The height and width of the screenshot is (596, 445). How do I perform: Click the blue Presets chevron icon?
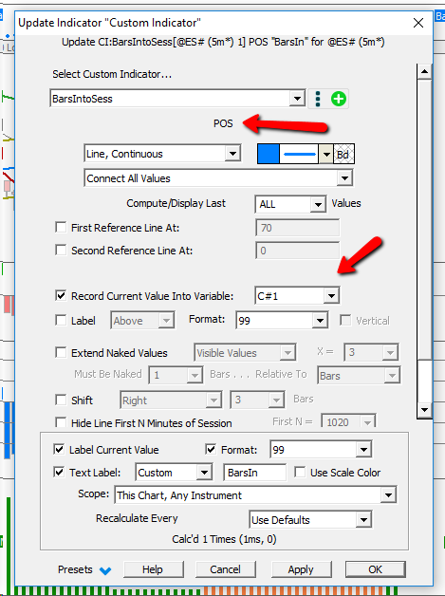105,570
